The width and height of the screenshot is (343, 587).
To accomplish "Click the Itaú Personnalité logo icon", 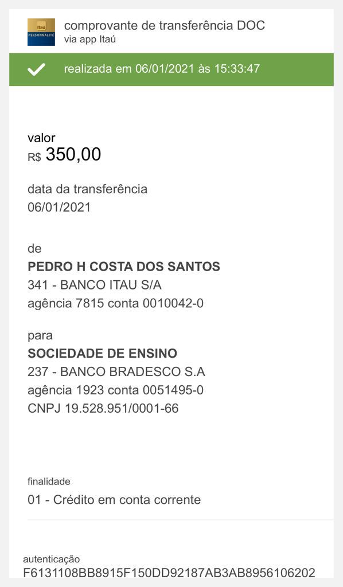I will 41,32.
